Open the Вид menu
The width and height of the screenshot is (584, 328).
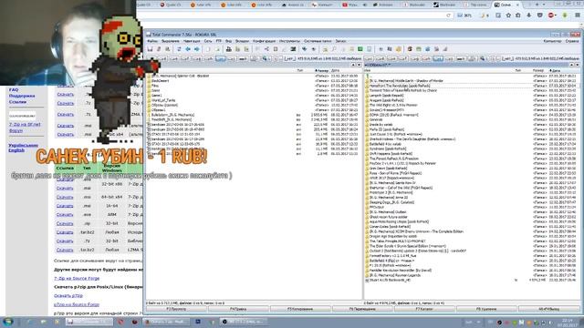point(229,41)
